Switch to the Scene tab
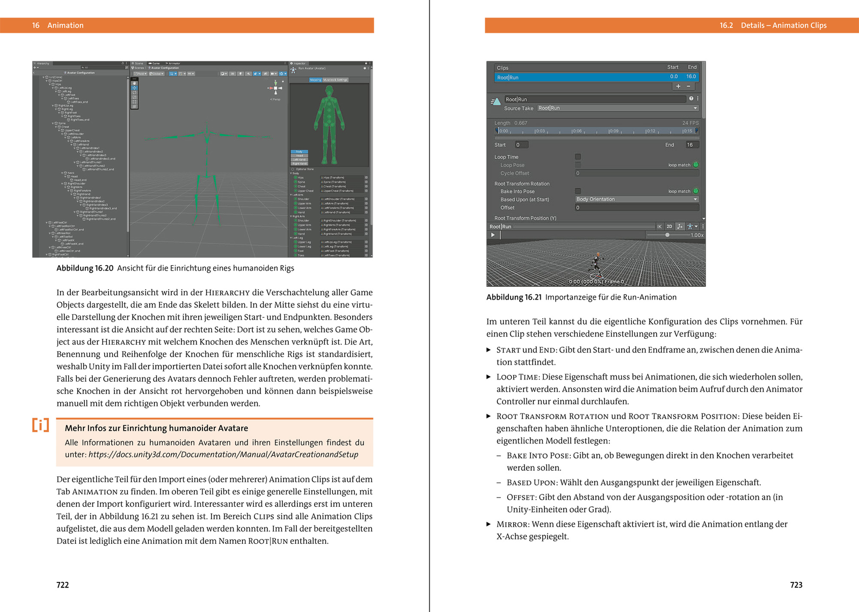859x612 pixels. point(138,63)
